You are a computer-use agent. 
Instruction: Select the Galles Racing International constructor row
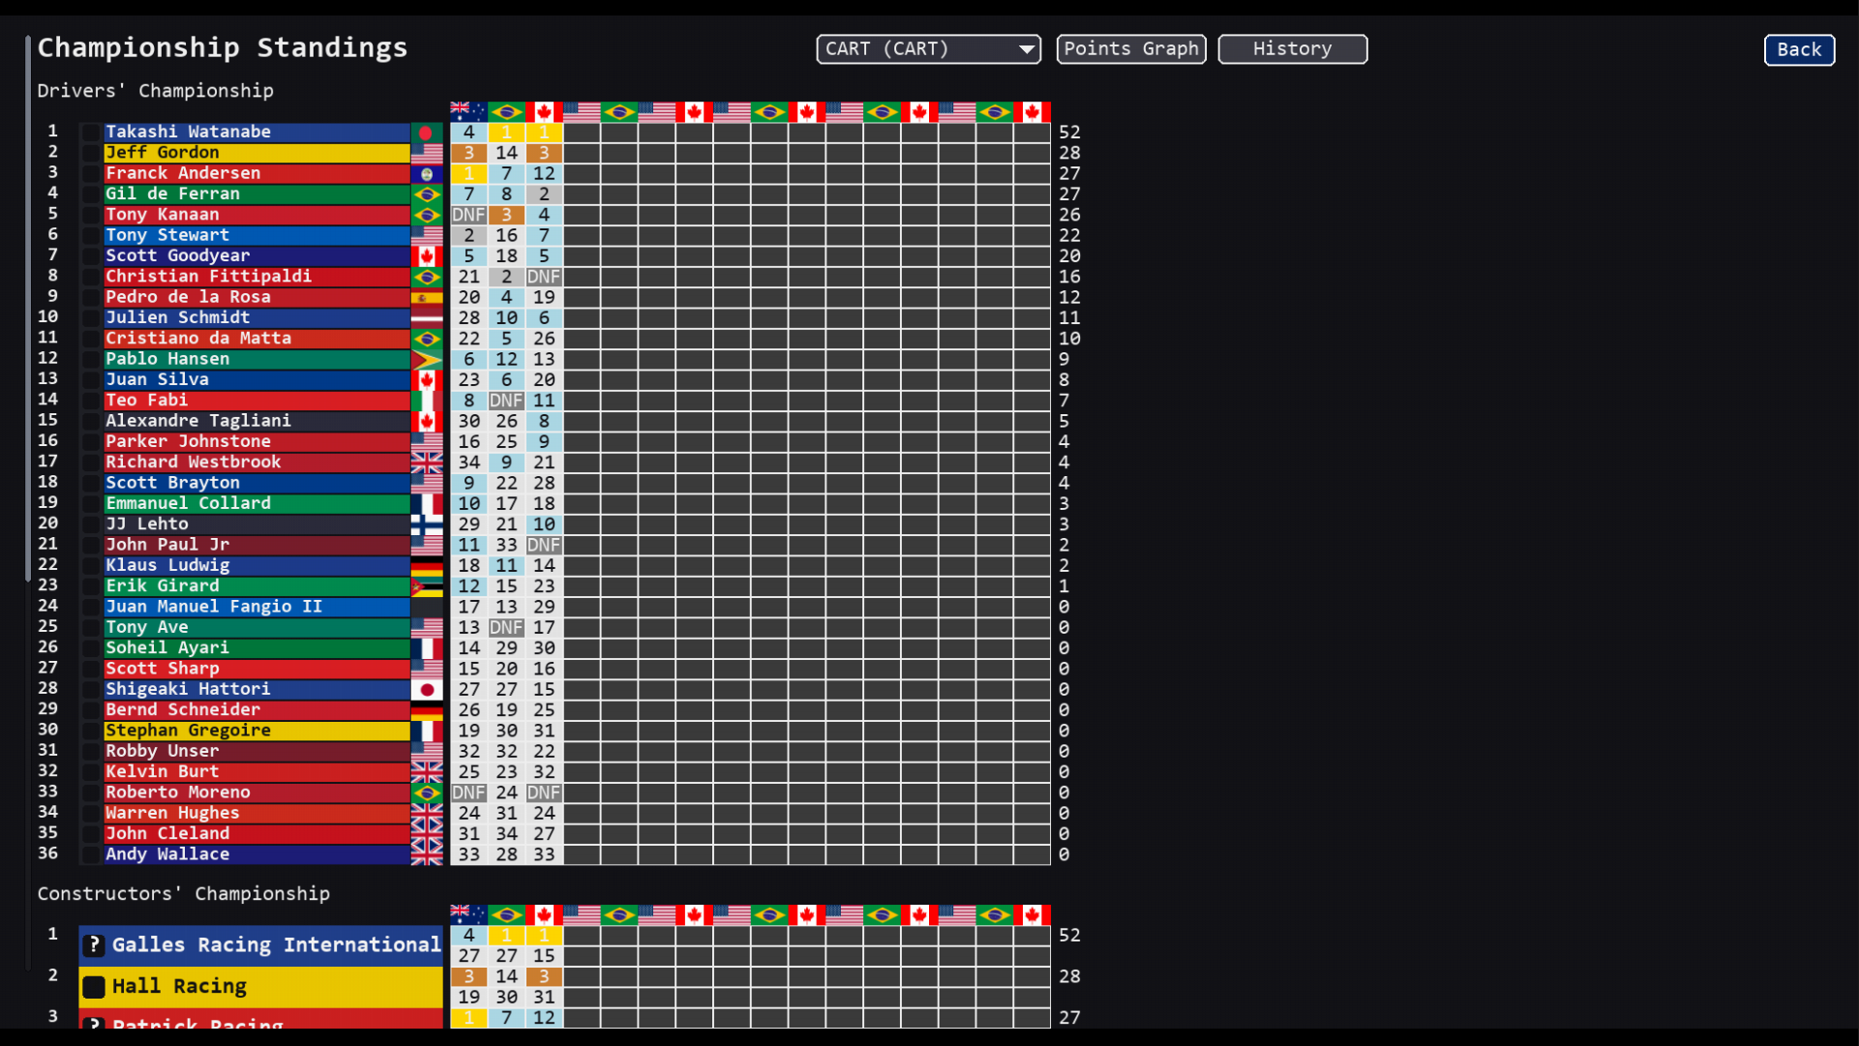(x=261, y=945)
